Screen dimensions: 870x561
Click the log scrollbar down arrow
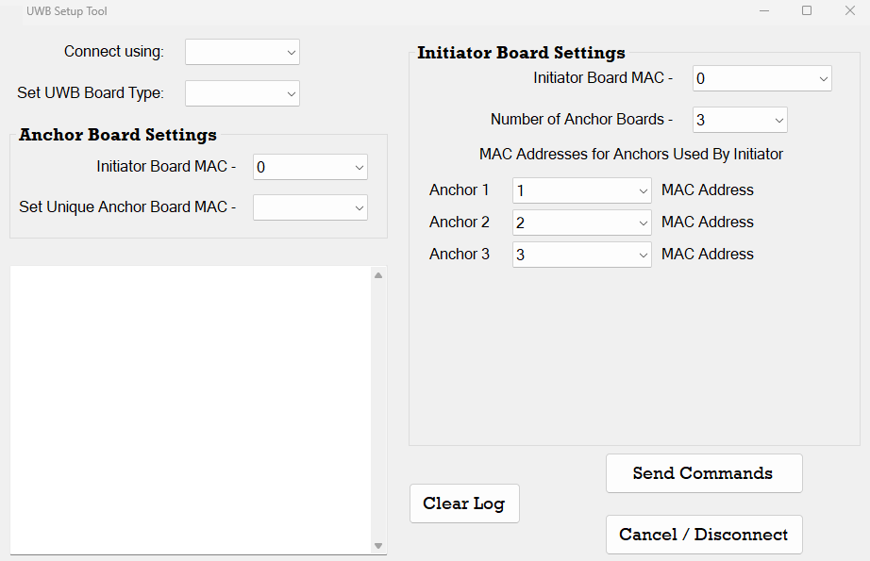tap(378, 546)
